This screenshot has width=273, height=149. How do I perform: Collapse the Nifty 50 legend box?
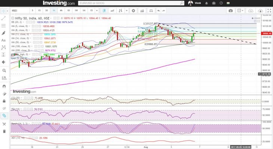pyautogui.click(x=13, y=18)
